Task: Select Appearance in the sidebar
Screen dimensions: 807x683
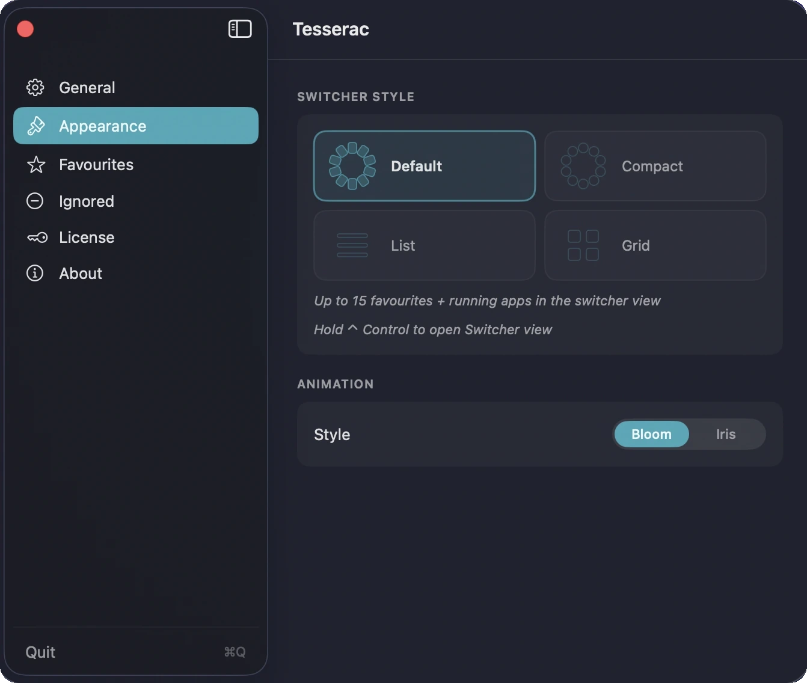Action: (136, 126)
